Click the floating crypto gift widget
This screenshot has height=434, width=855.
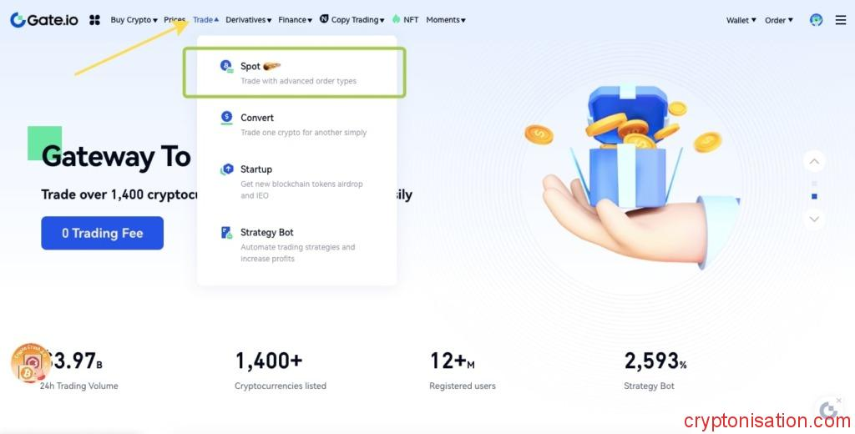click(32, 362)
